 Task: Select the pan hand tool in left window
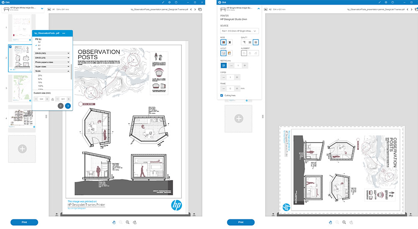(x=114, y=222)
